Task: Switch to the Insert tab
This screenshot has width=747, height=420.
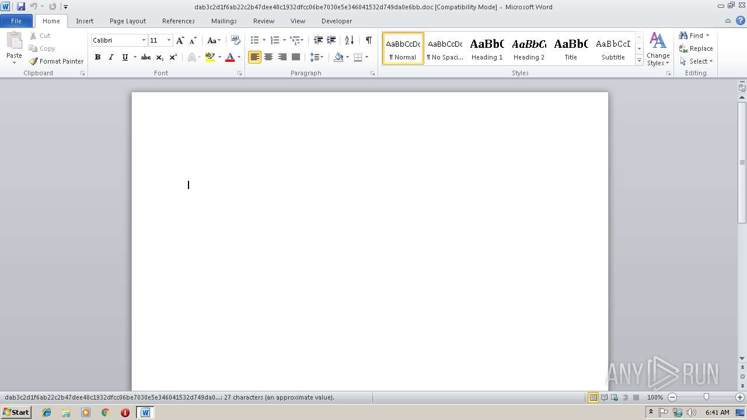Action: (85, 20)
